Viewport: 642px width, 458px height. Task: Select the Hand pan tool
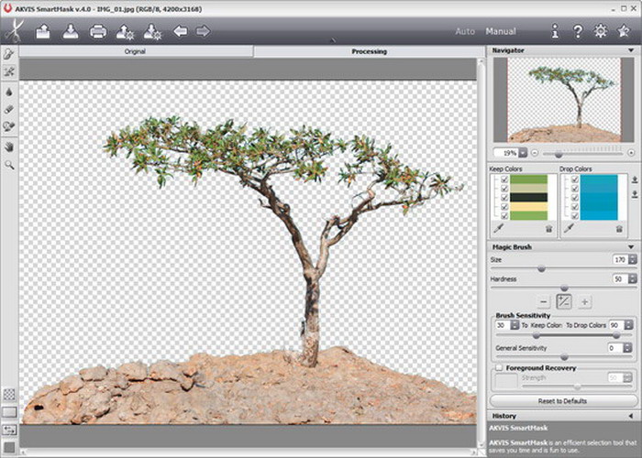tap(8, 147)
